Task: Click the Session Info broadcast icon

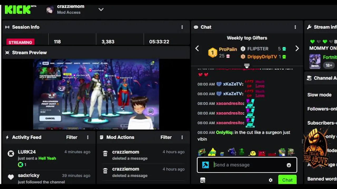Action: coord(7,27)
